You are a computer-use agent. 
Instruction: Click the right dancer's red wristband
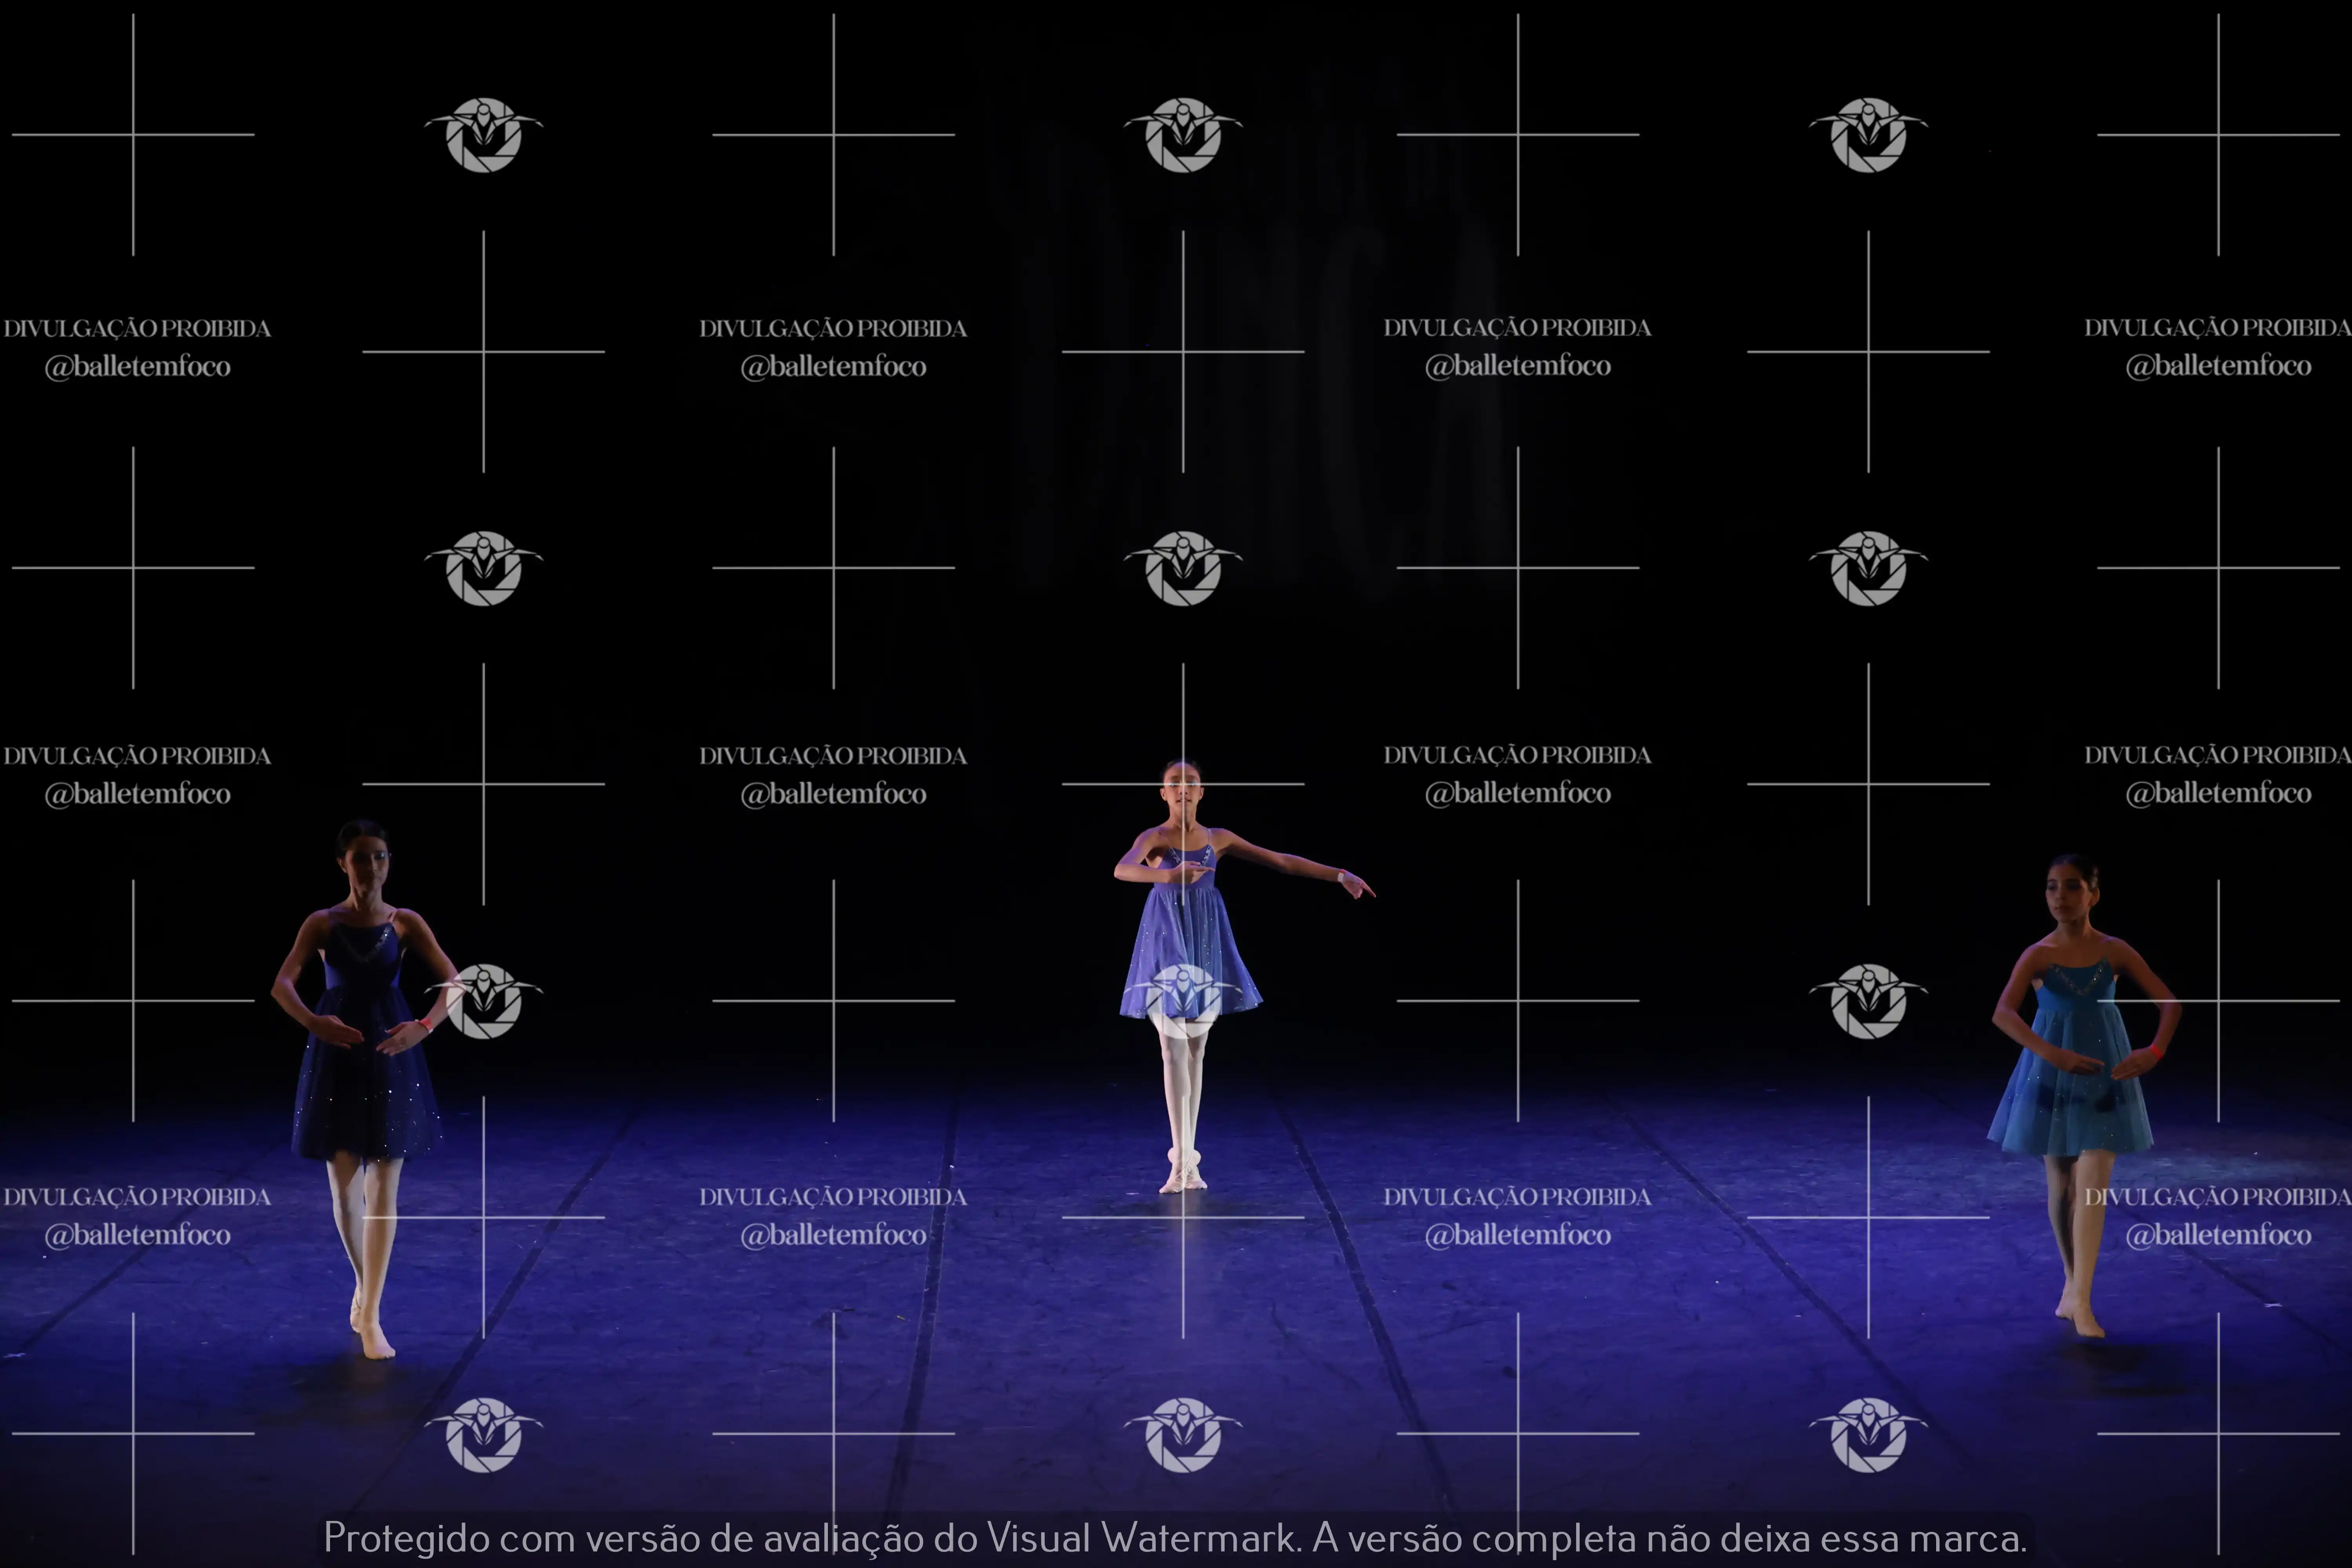[x=2156, y=1051]
